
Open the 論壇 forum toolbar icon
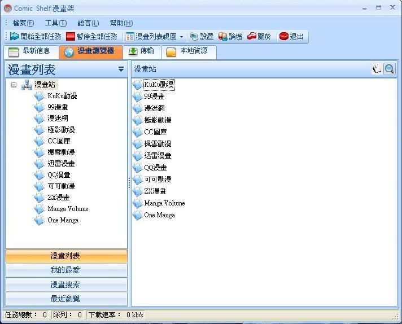click(x=223, y=37)
